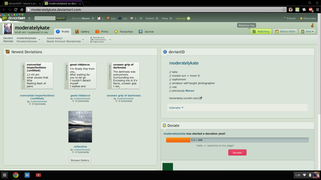Switch to the Gallery tab

pos(82,32)
